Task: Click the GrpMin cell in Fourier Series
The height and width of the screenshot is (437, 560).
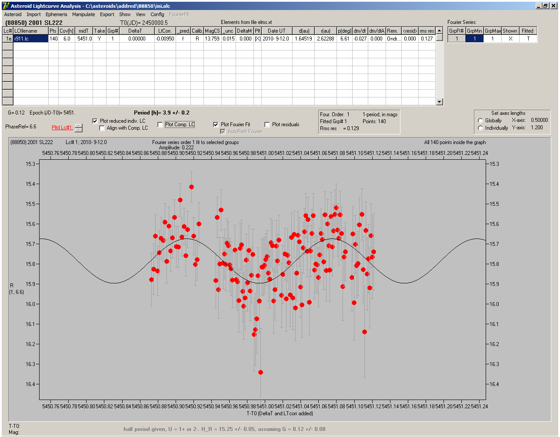Action: (474, 39)
